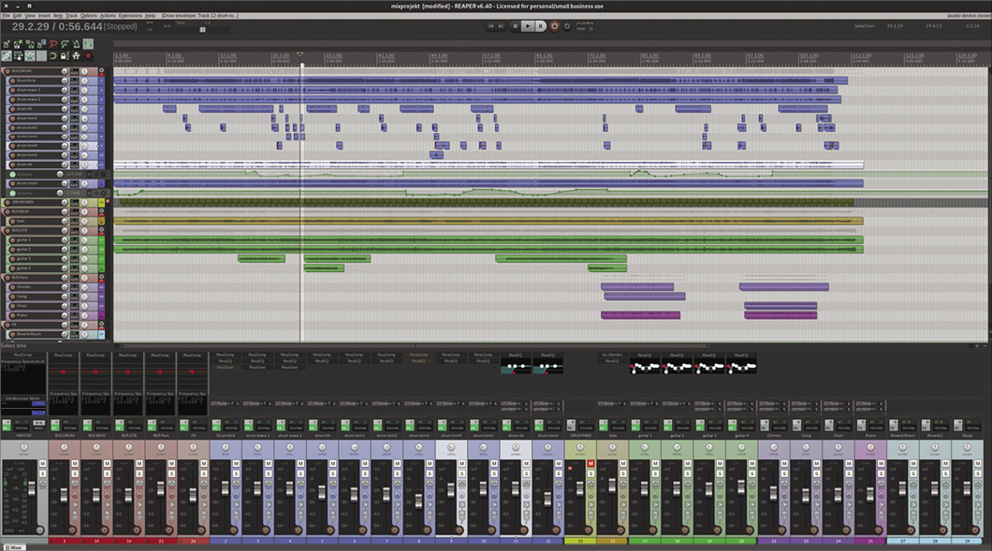
Task: Select the Mixer tab at bottom
Action: [13, 547]
